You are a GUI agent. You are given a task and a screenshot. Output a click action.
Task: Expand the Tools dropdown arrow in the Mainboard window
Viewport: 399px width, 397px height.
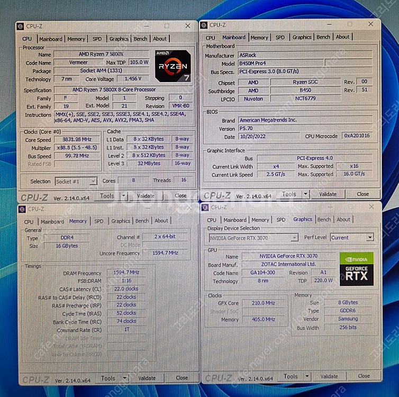305,194
